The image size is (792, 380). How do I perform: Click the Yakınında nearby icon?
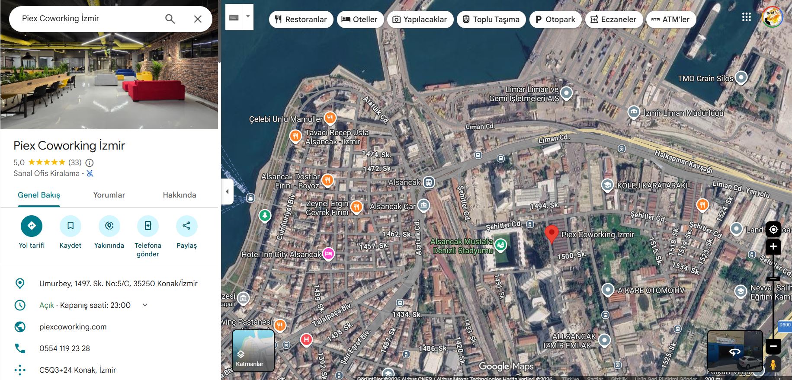tap(109, 226)
